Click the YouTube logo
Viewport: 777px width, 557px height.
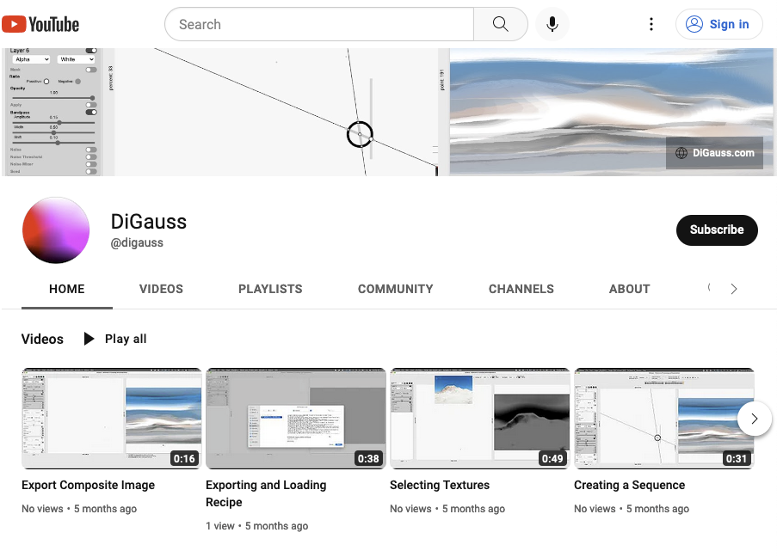point(40,24)
